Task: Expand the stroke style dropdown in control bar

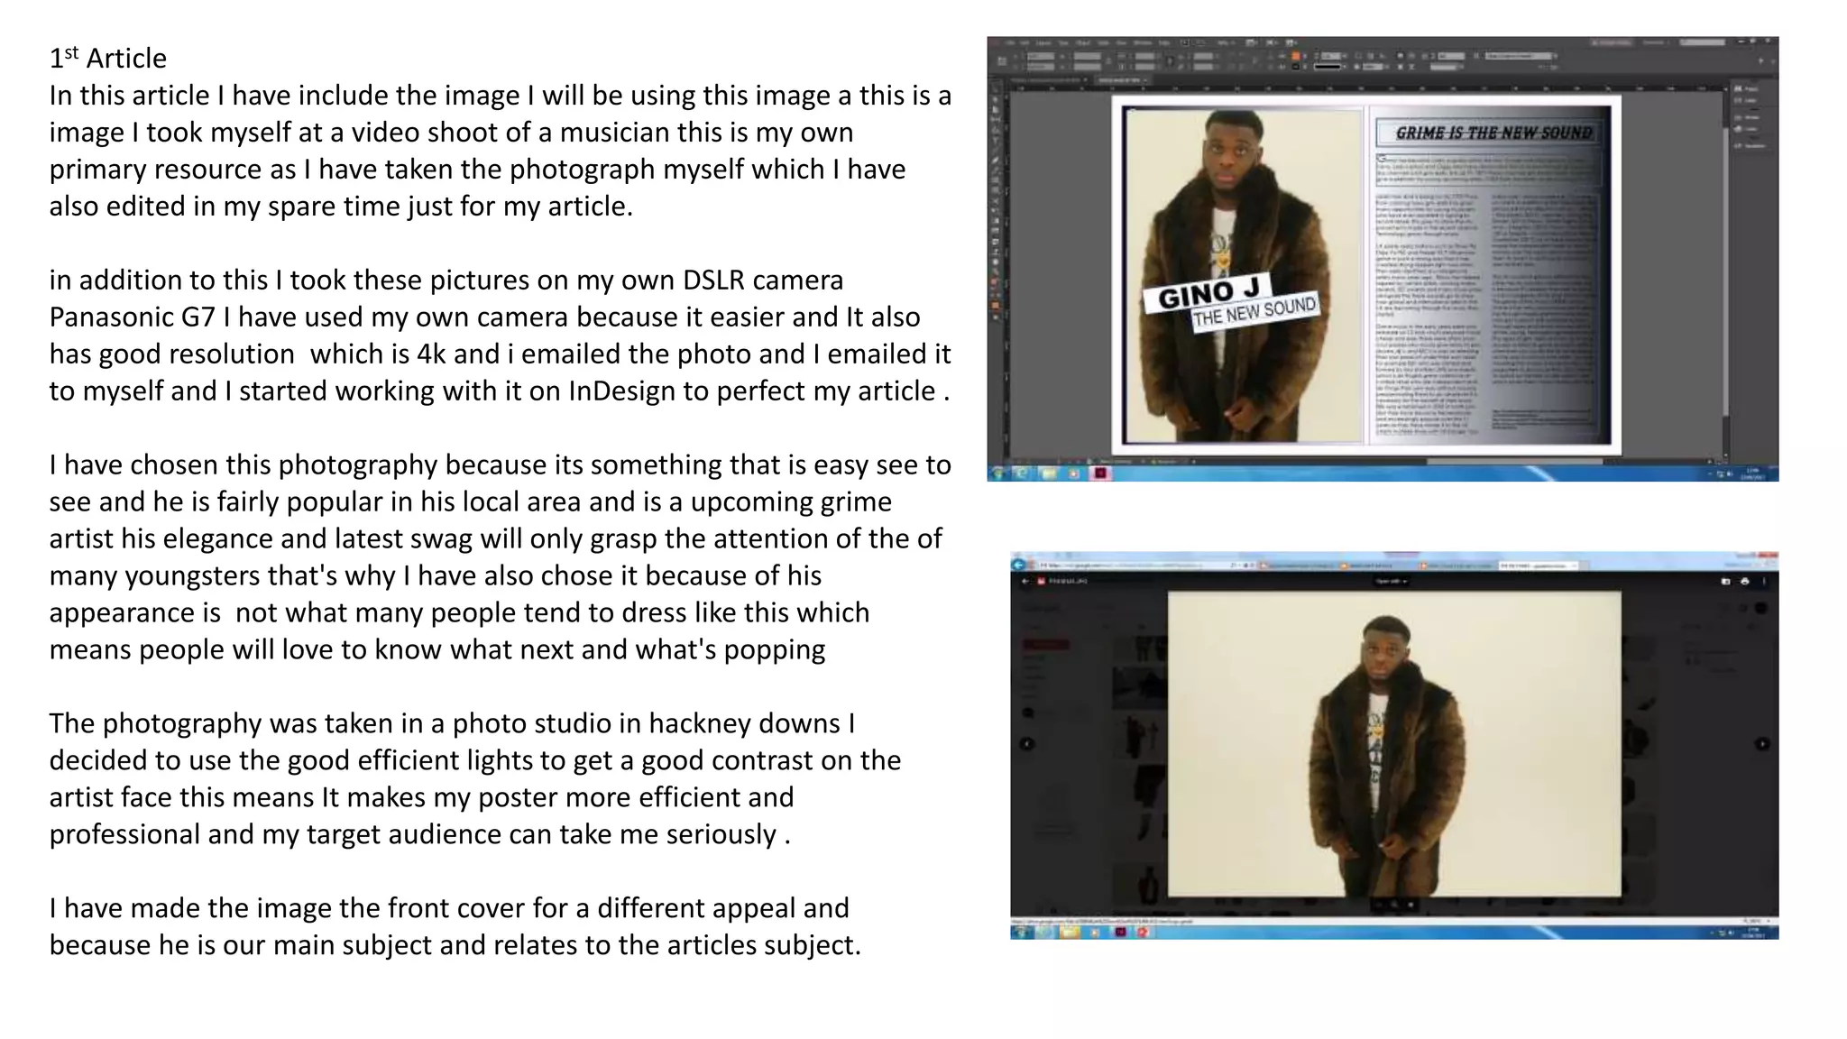Action: click(x=1333, y=66)
